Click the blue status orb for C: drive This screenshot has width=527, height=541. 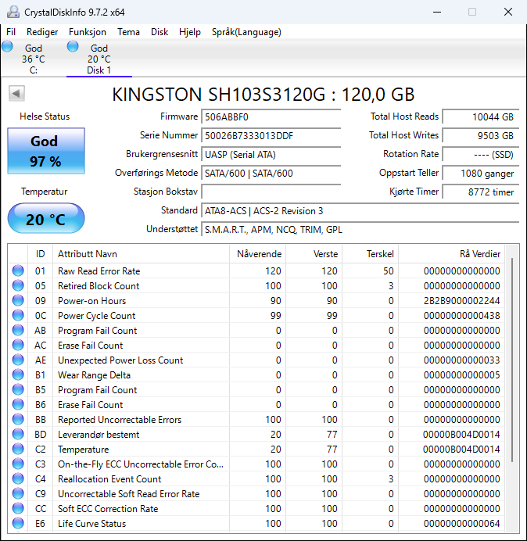coord(7,46)
